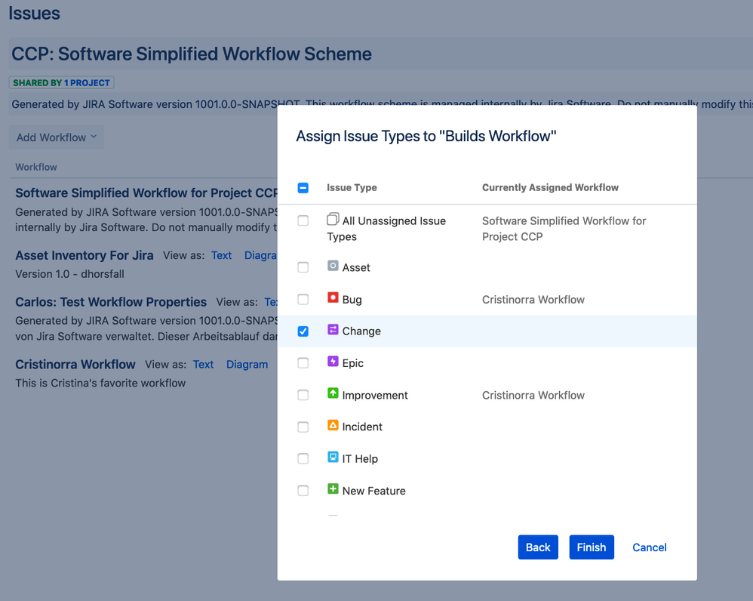Click the Change issue type icon
This screenshot has height=601, width=753.
coord(332,331)
